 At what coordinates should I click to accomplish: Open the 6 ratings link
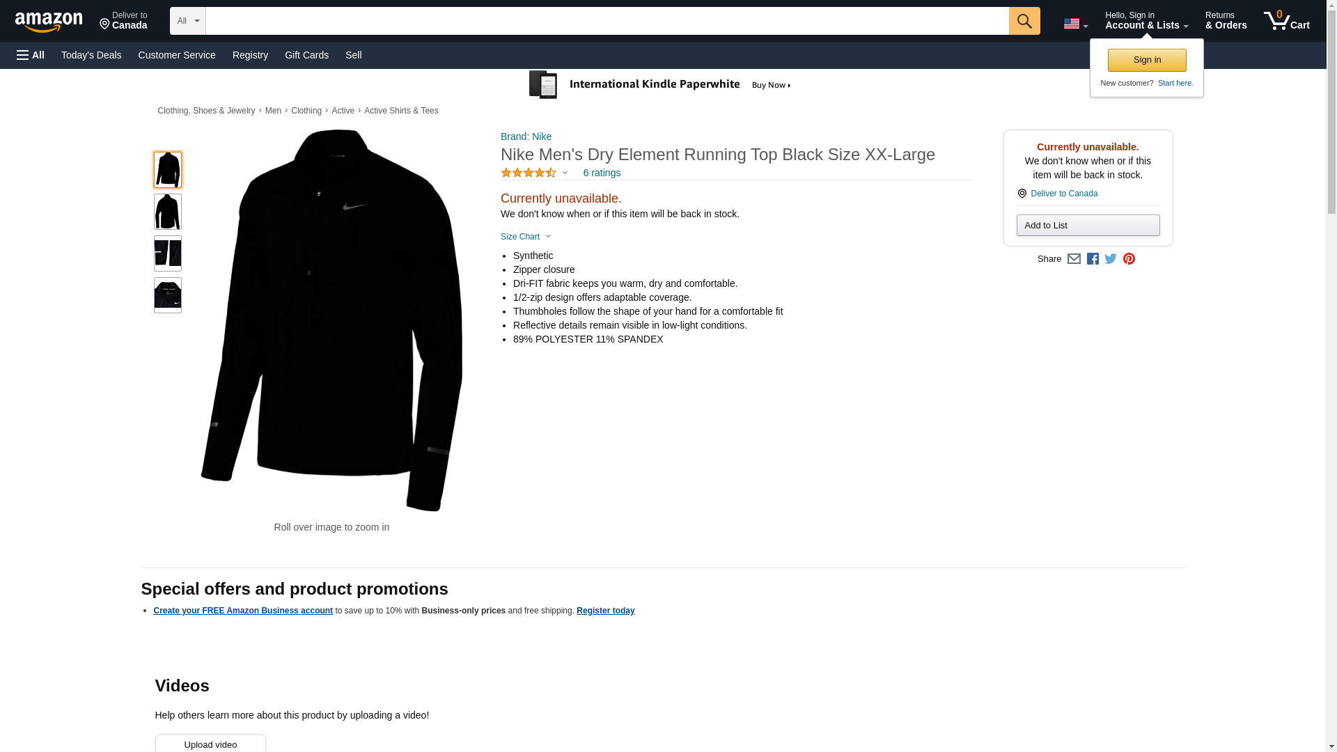click(602, 173)
